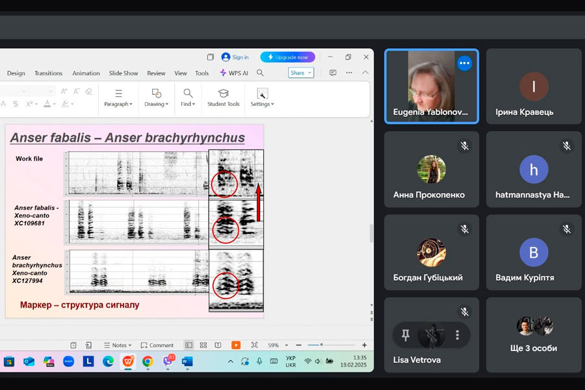
Task: Adjust the zoom slider in status bar
Action: [321, 345]
